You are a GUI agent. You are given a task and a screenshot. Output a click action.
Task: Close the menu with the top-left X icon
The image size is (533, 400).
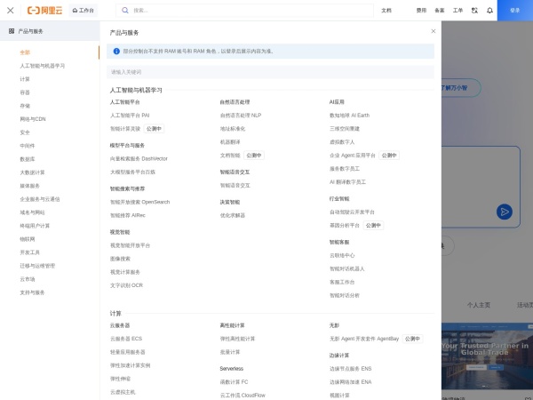(10, 10)
